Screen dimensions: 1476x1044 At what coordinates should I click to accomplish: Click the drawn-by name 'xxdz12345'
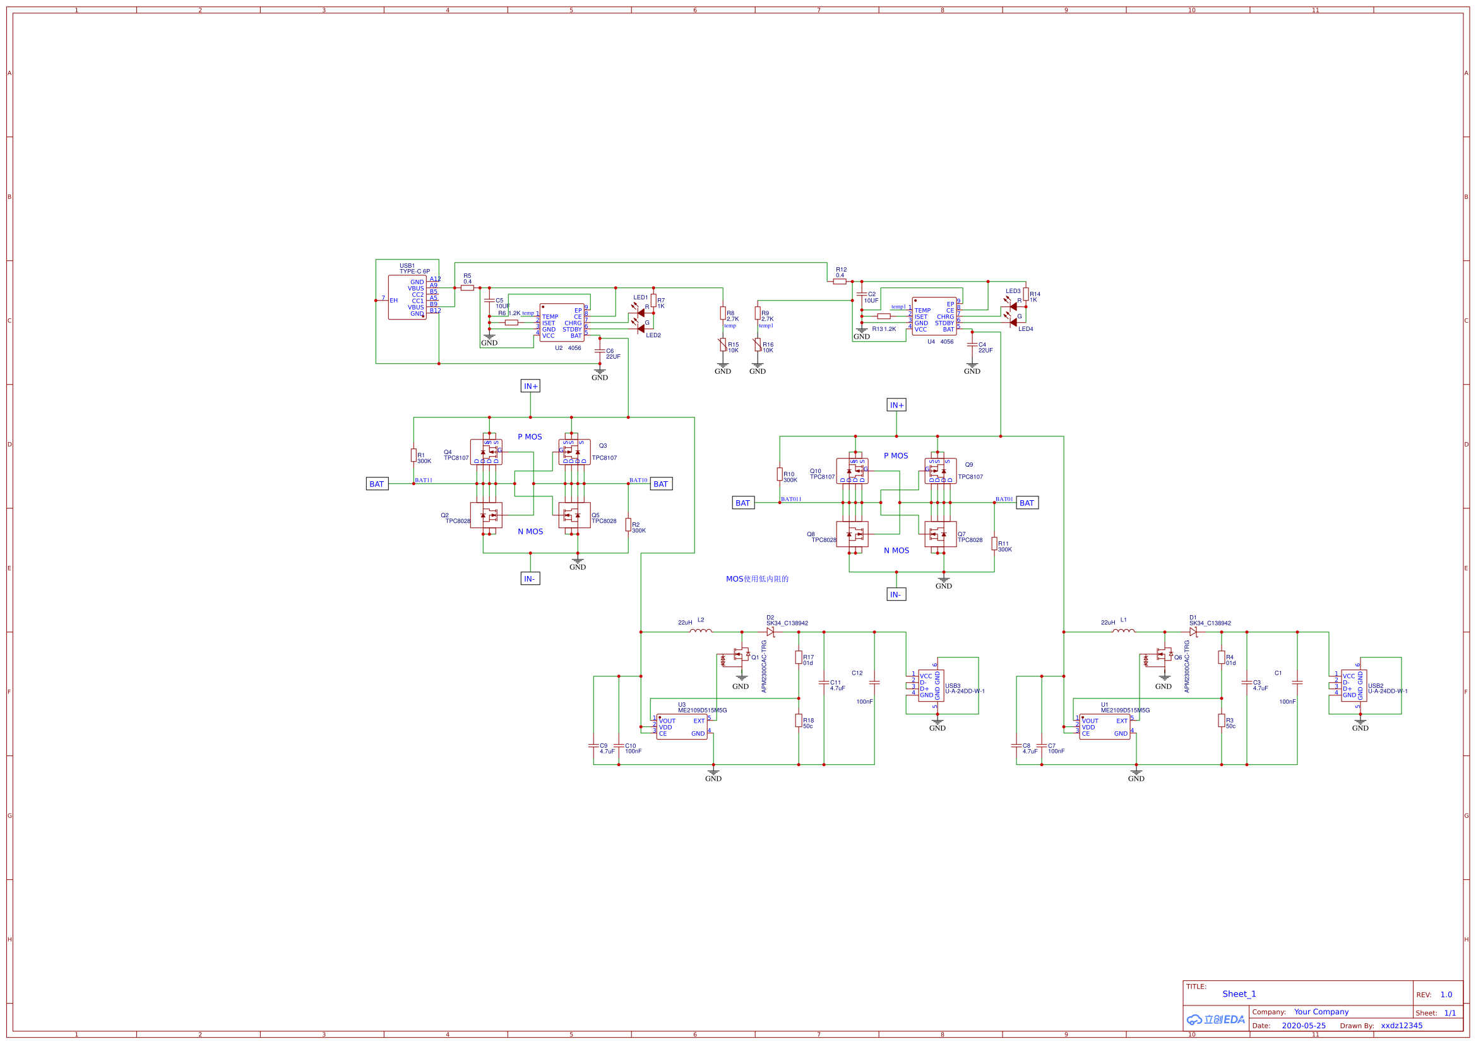click(x=1402, y=1026)
